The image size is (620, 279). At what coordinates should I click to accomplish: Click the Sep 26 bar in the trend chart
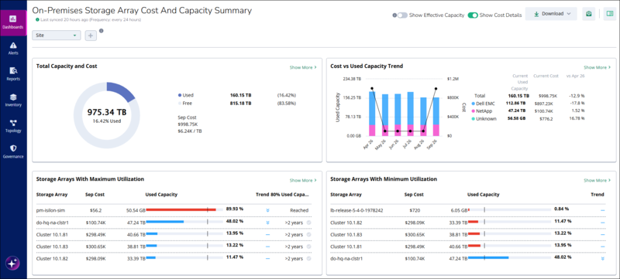436,117
